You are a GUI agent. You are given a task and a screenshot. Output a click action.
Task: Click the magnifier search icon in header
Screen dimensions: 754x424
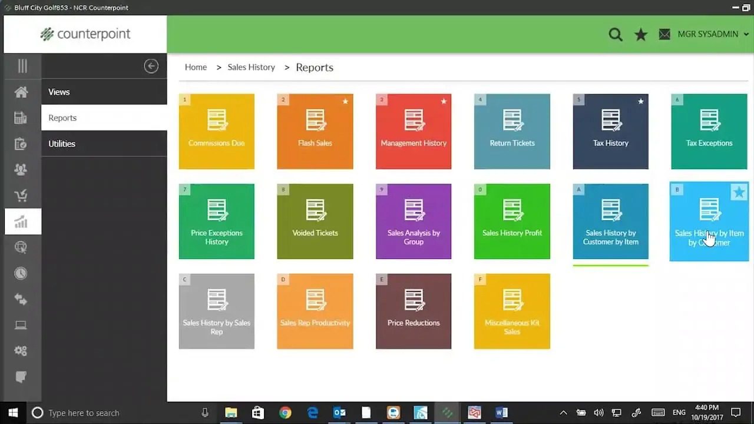click(x=616, y=35)
